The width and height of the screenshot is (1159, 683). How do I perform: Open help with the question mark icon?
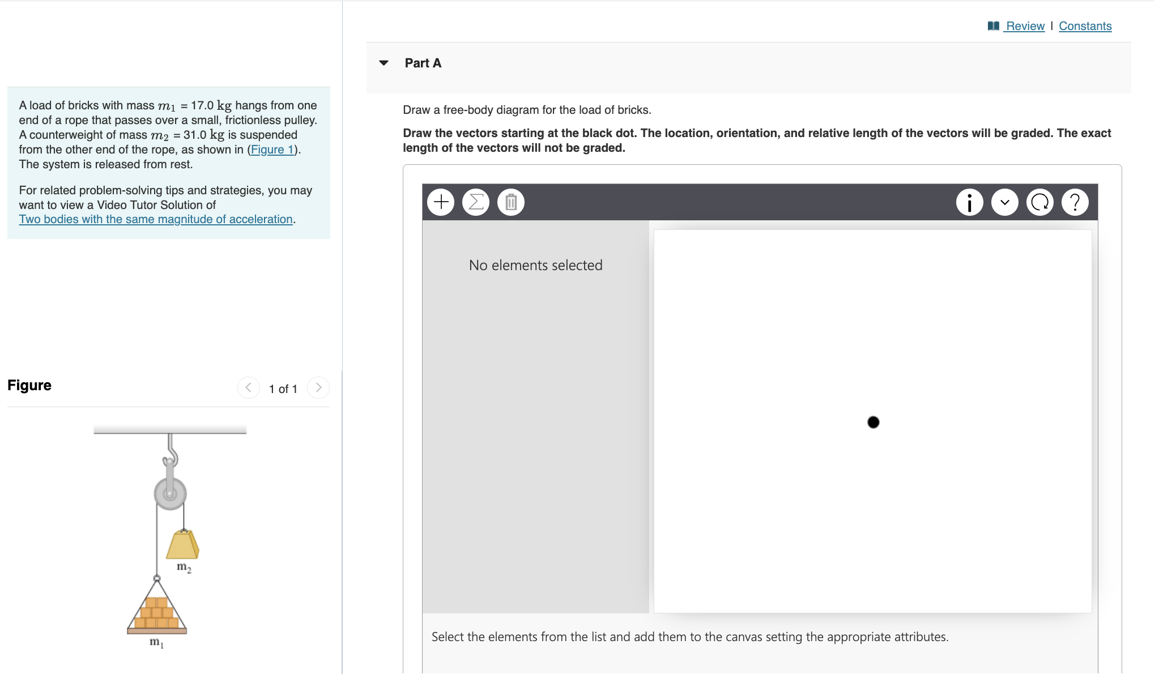1075,202
